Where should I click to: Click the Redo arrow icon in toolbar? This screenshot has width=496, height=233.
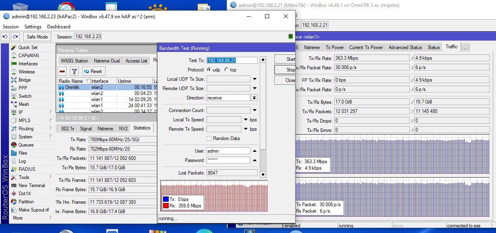click(15, 37)
